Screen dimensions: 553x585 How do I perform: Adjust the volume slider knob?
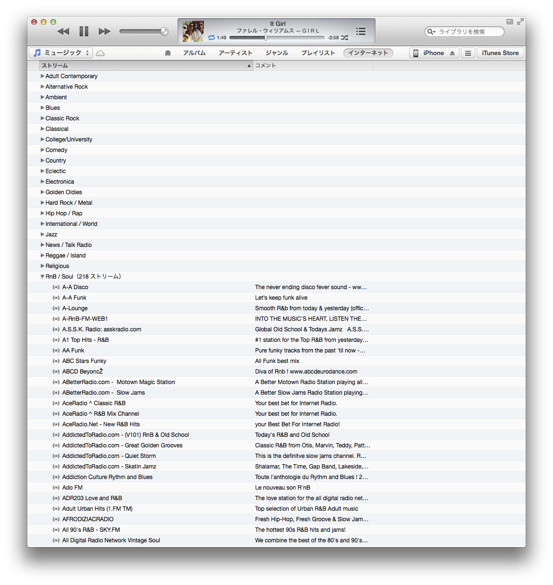tap(164, 32)
